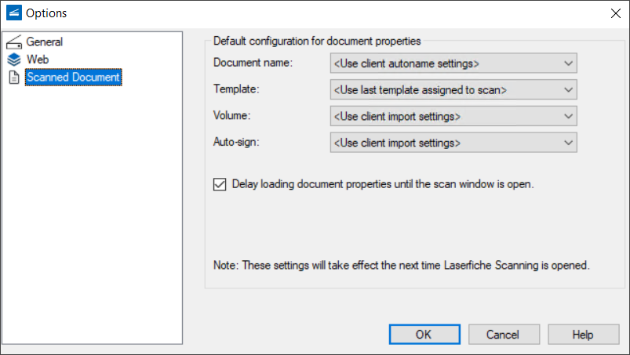The width and height of the screenshot is (630, 355).
Task: Click the Laserfiche icon in the title bar
Action: click(x=13, y=13)
